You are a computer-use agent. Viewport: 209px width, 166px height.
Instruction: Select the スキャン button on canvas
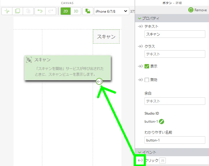[106, 36]
